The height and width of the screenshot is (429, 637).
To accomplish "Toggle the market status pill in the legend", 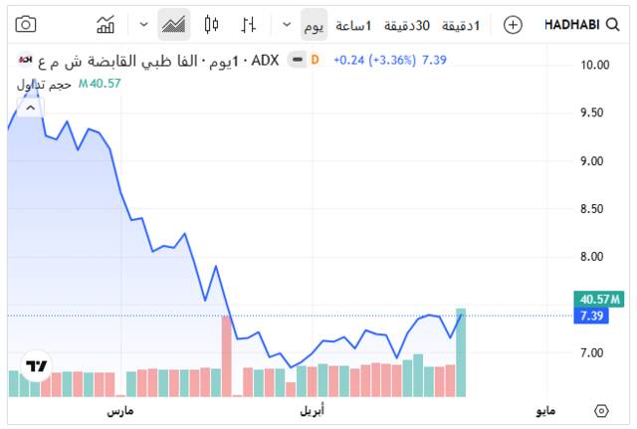I will click(296, 60).
